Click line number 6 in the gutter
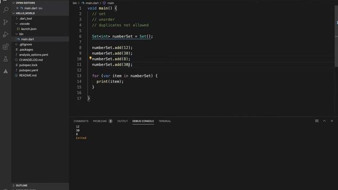Screen dimensions: 338x190 pyautogui.click(x=80, y=36)
